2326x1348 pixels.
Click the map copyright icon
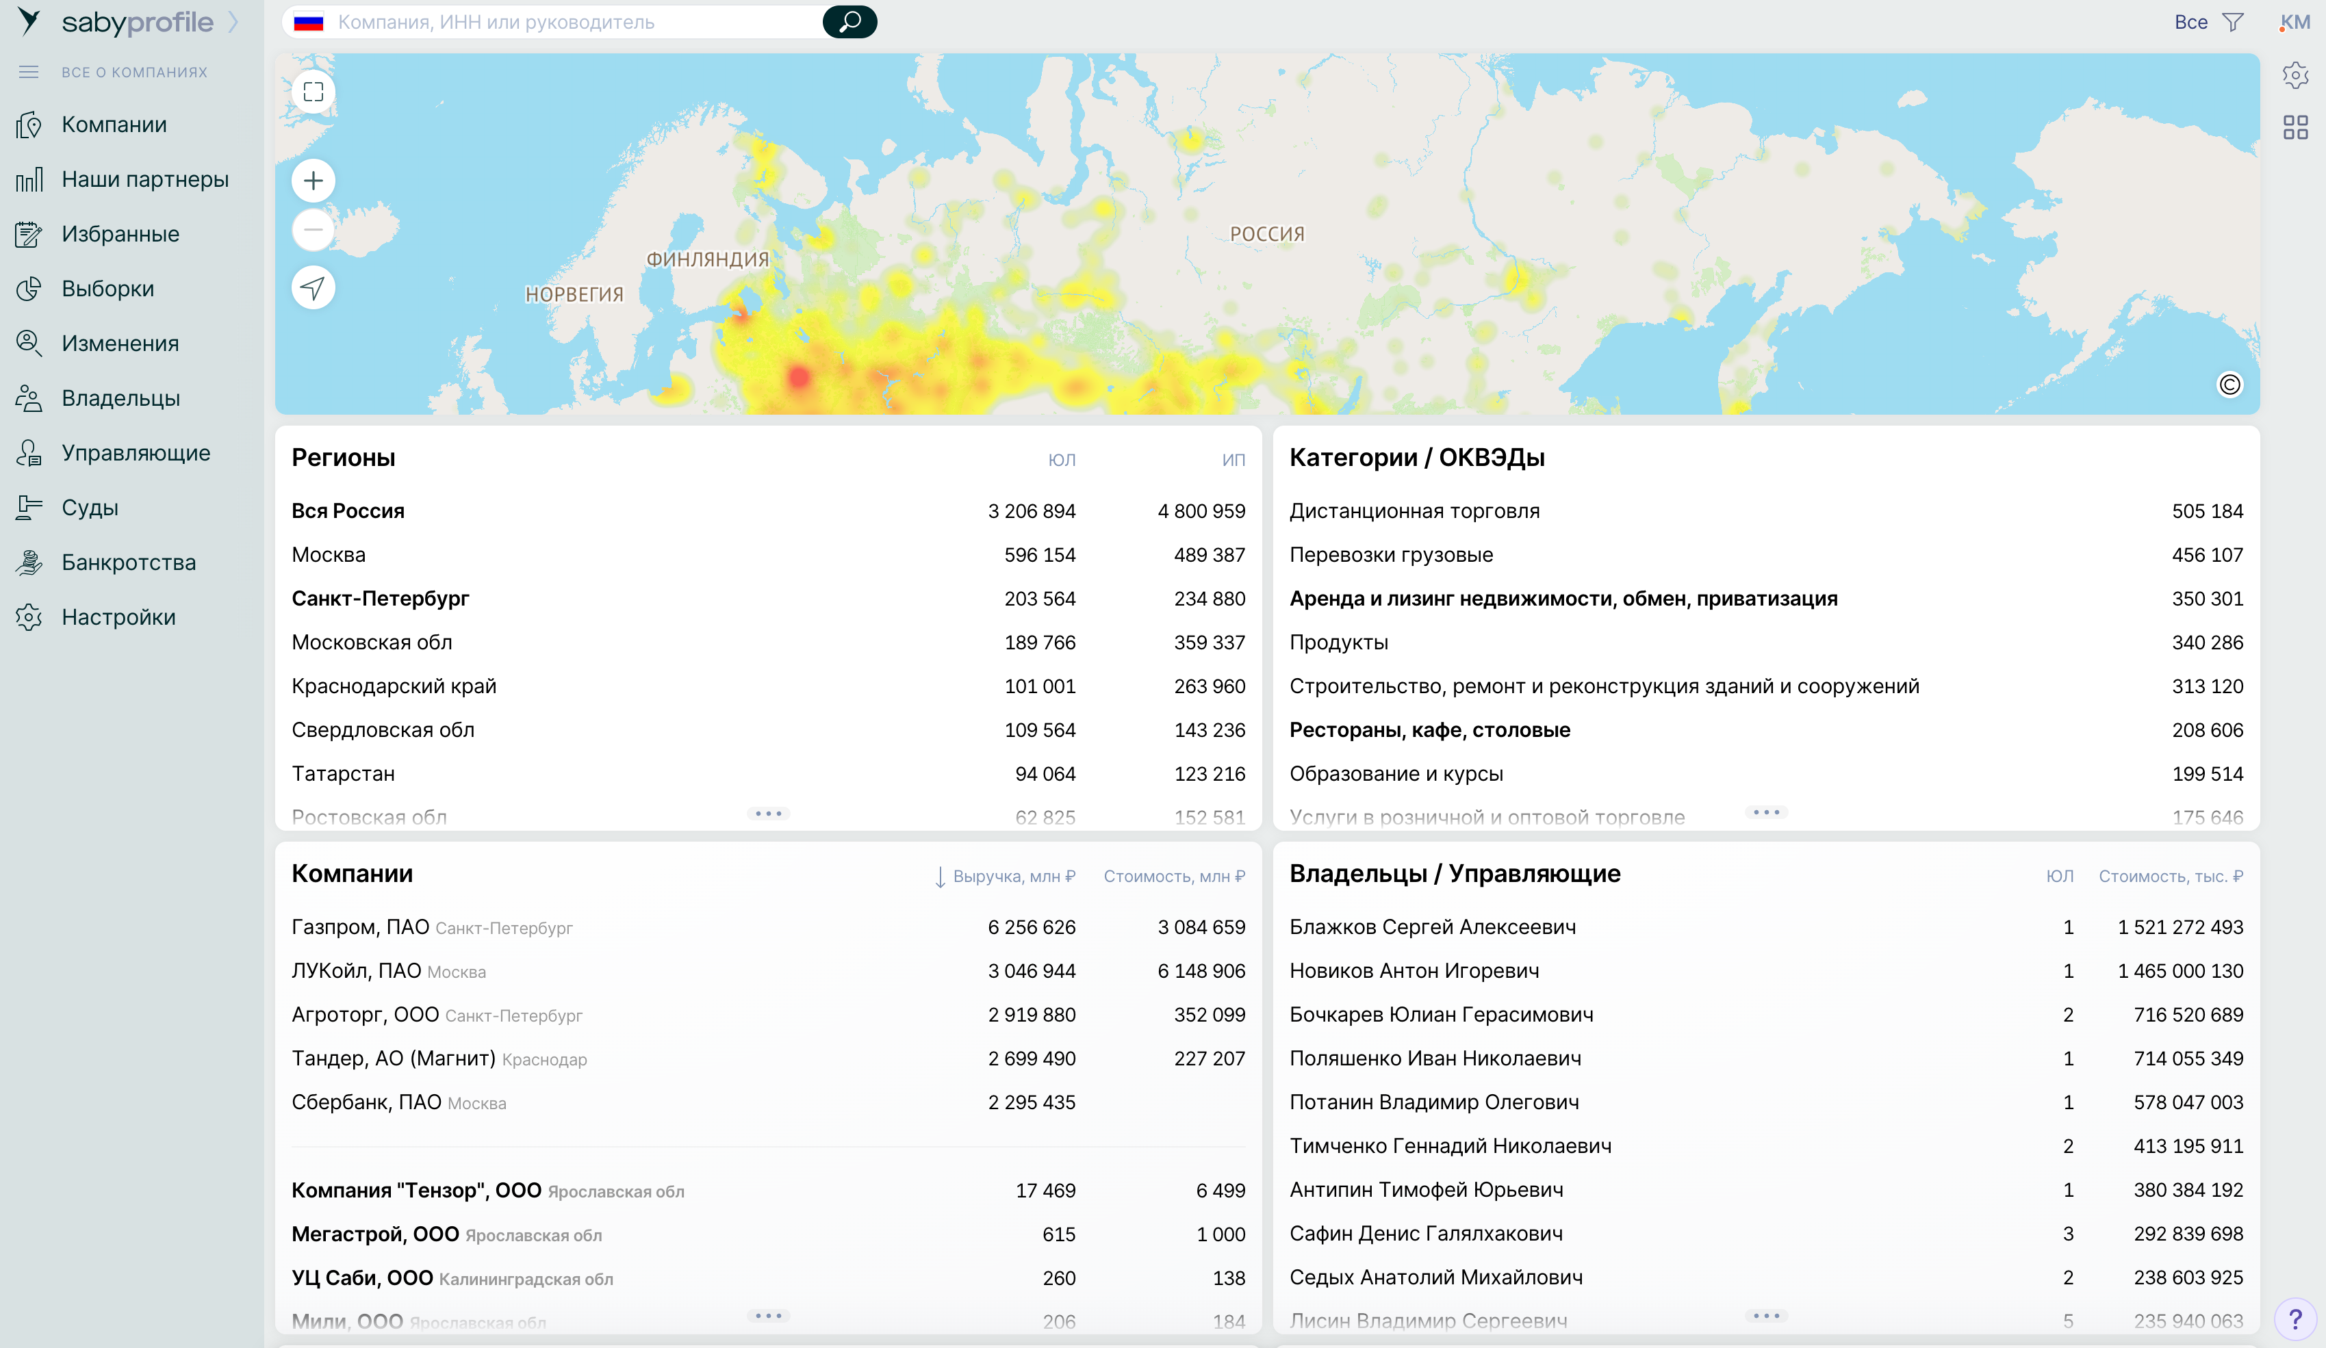click(x=2229, y=385)
